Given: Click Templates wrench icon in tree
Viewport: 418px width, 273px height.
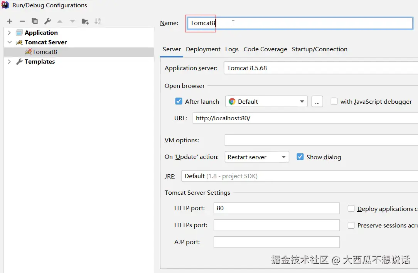Looking at the screenshot, I should tap(19, 62).
